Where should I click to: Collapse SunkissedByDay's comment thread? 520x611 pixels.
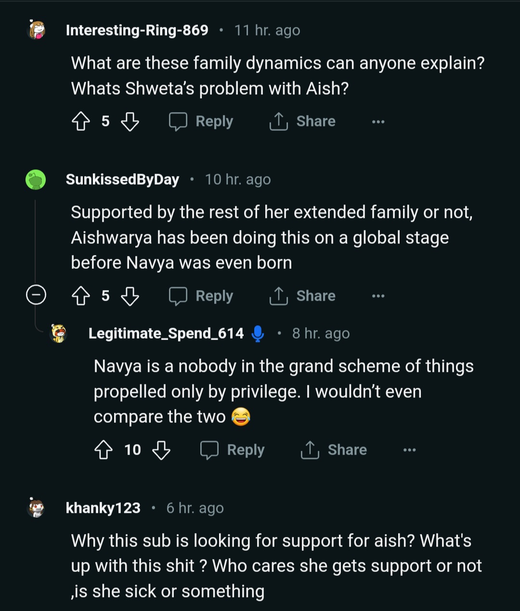(x=36, y=295)
